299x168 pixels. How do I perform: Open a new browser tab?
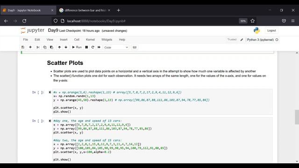coord(118,10)
